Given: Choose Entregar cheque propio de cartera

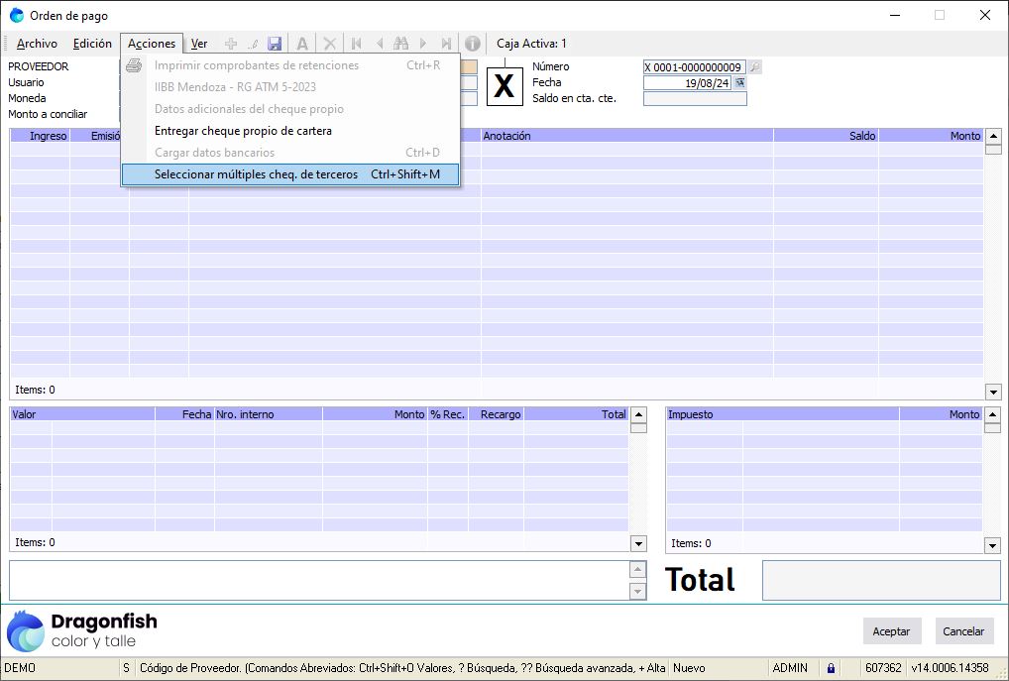Looking at the screenshot, I should click(x=290, y=131).
